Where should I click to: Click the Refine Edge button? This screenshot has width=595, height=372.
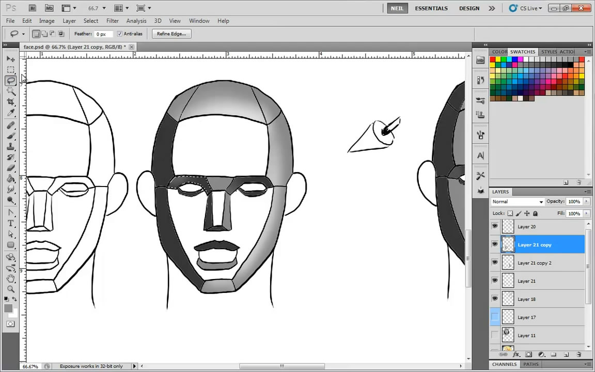[x=171, y=34]
